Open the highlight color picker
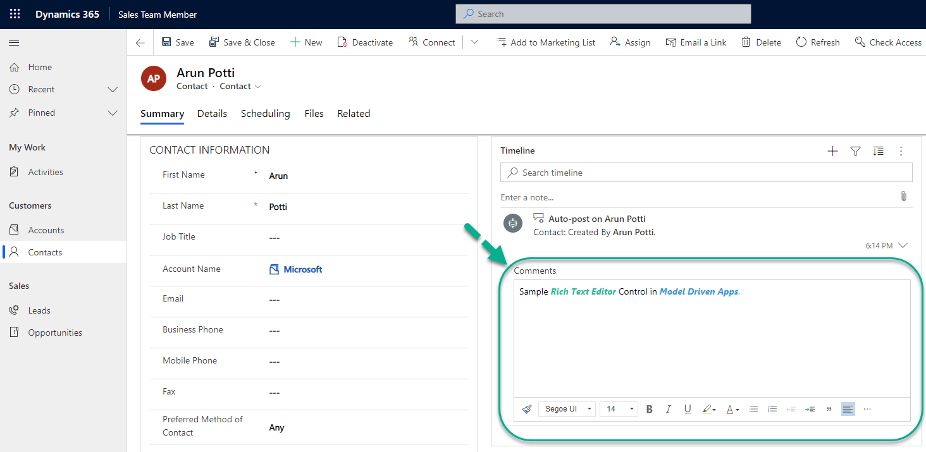The width and height of the screenshot is (926, 452). pyautogui.click(x=709, y=409)
